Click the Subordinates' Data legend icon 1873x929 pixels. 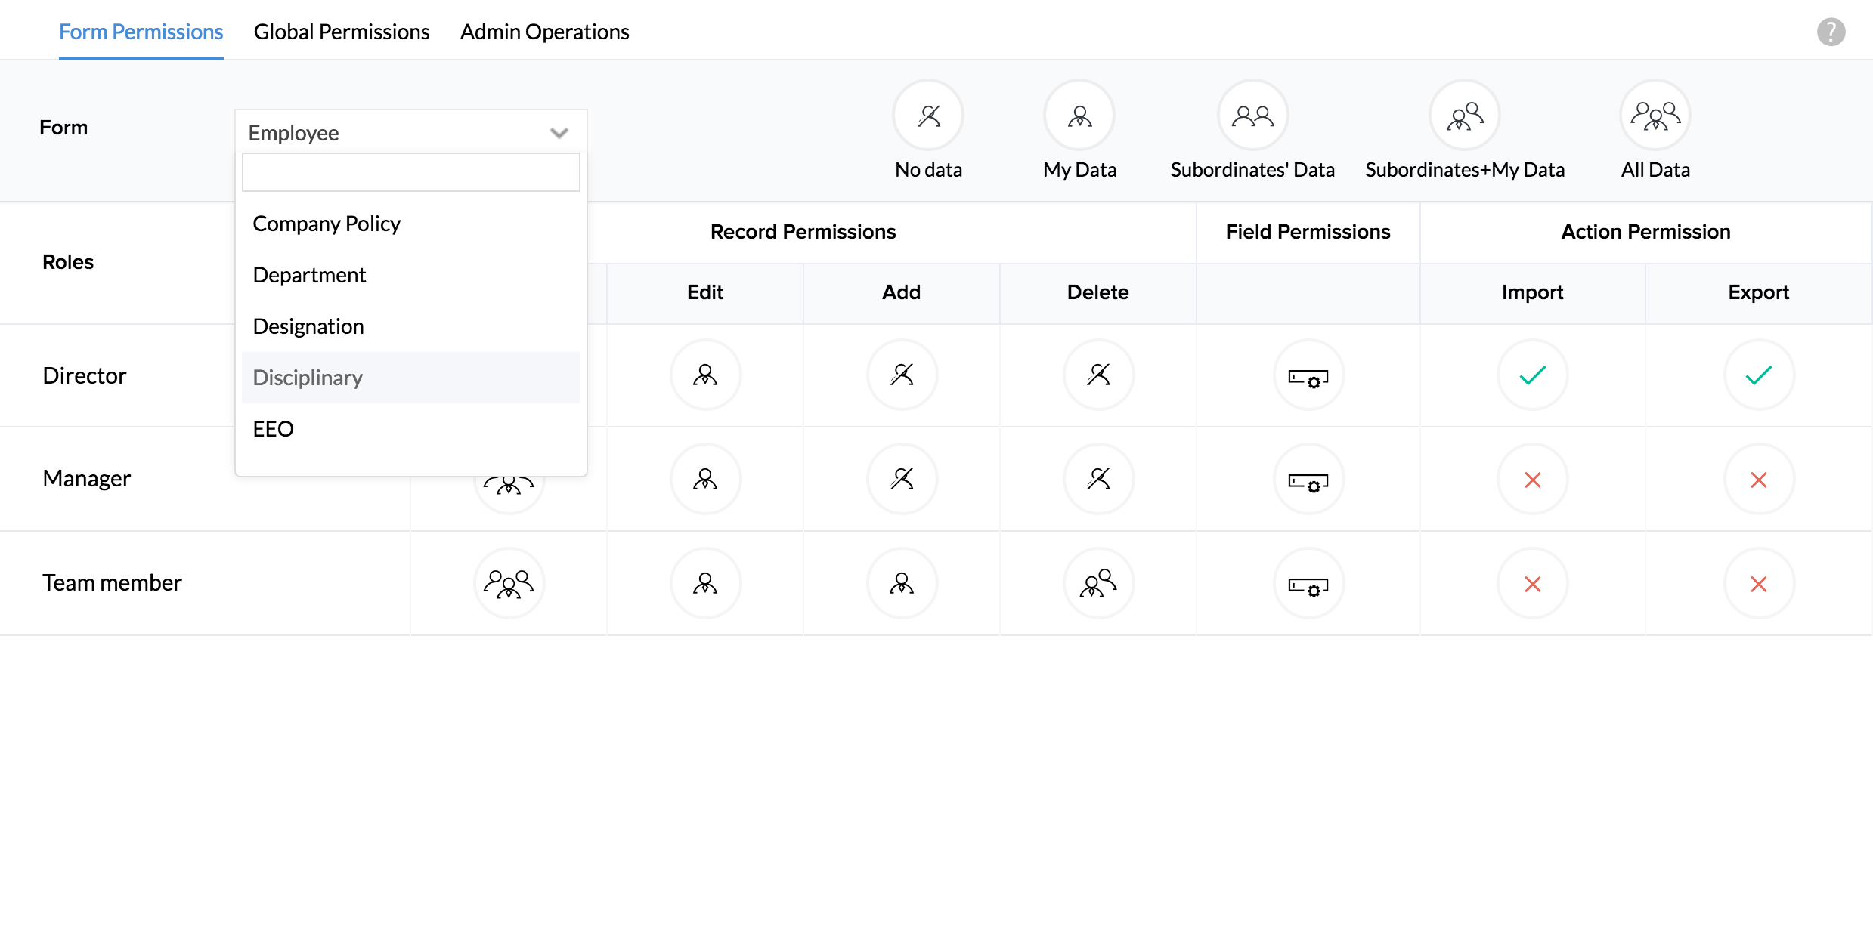pyautogui.click(x=1252, y=116)
